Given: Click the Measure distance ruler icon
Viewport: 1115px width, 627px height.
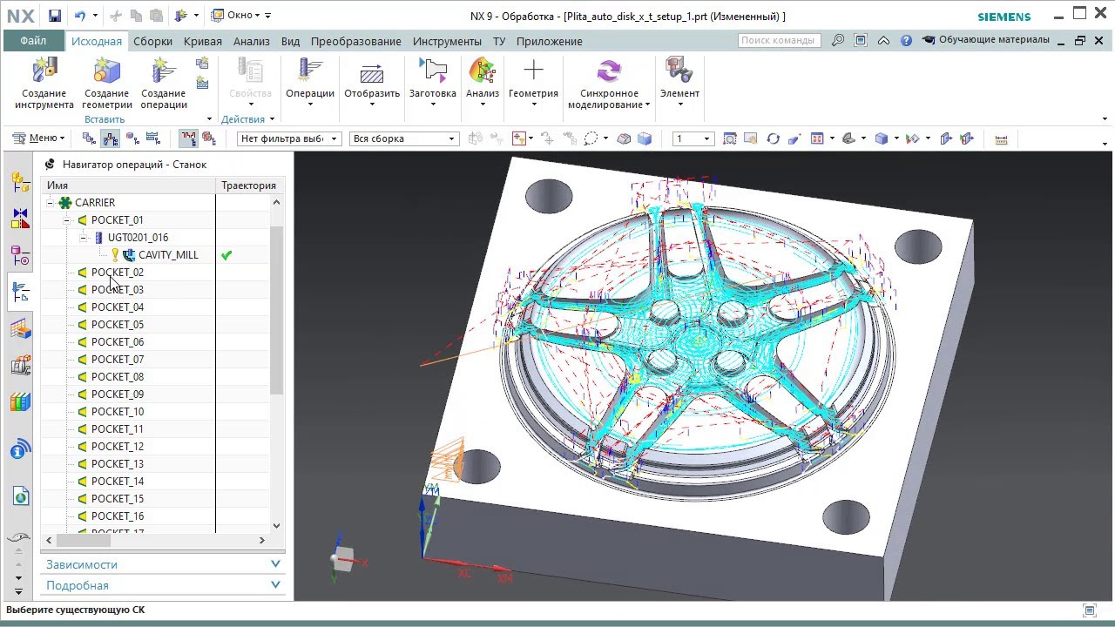Looking at the screenshot, I should pyautogui.click(x=1001, y=138).
